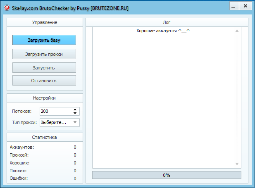Click the window title BrutoChecker text
The height and width of the screenshot is (188, 255).
[x=70, y=8]
